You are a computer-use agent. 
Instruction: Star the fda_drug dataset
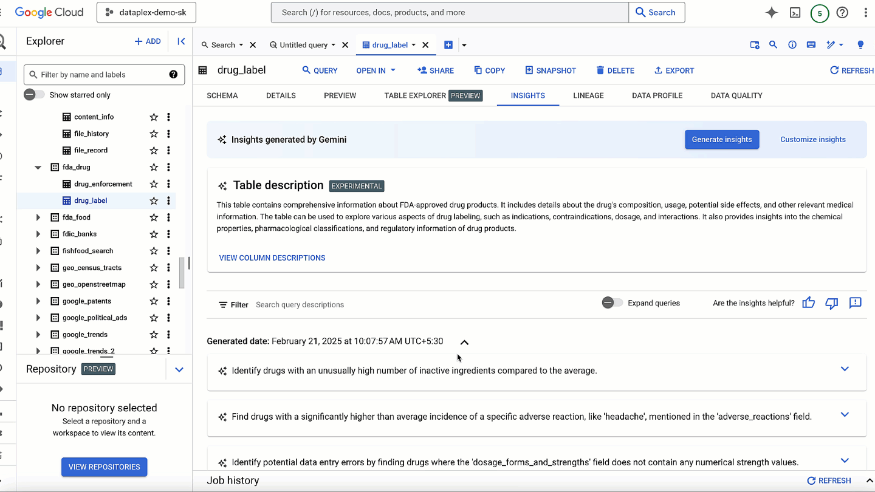[x=154, y=167]
